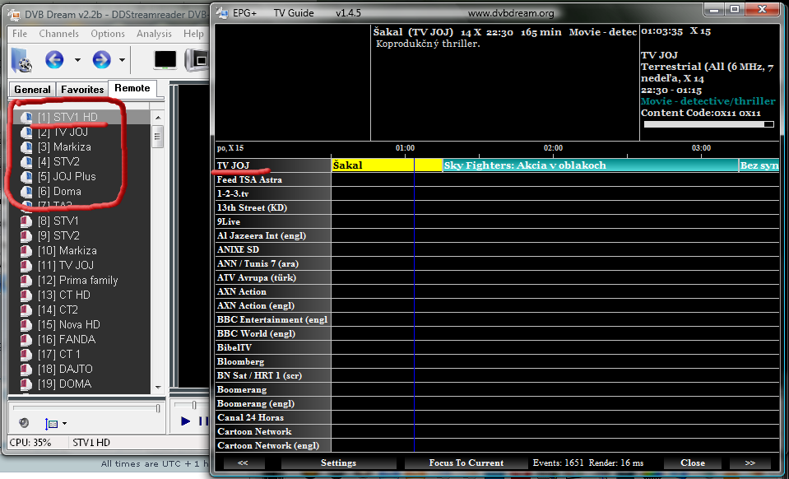Open the channel list layout dropdown arrow
Screen dimensions: 789x479
[x=64, y=424]
